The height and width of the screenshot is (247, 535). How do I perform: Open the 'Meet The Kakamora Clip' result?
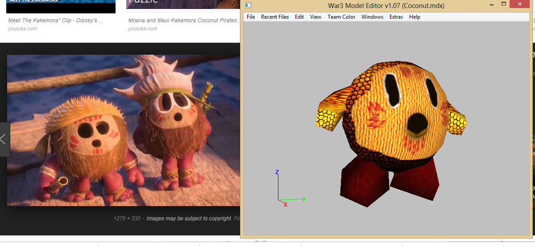tap(56, 20)
